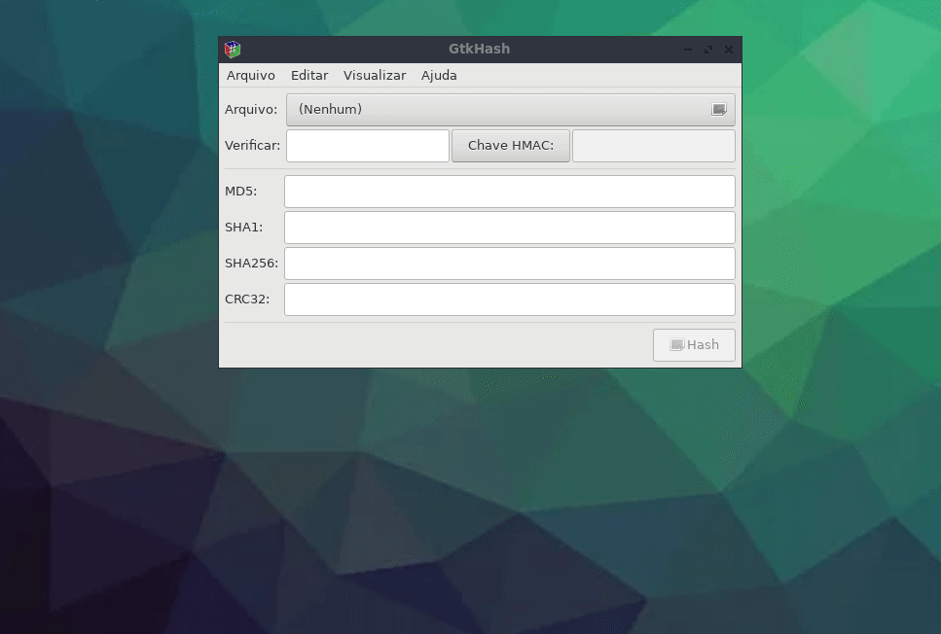Focus the Verificar input field
Screen dimensions: 941x634
(368, 146)
